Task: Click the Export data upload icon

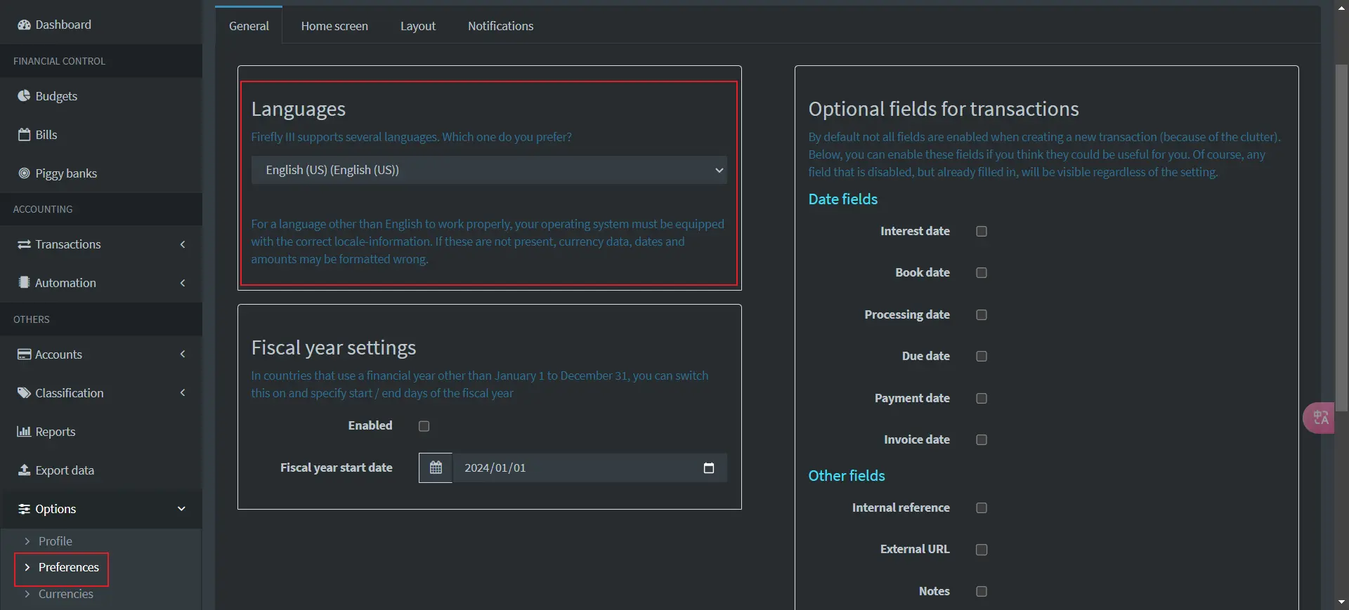Action: tap(24, 470)
